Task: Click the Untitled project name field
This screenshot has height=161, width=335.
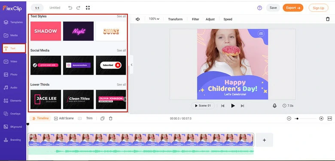Action: [x=55, y=8]
